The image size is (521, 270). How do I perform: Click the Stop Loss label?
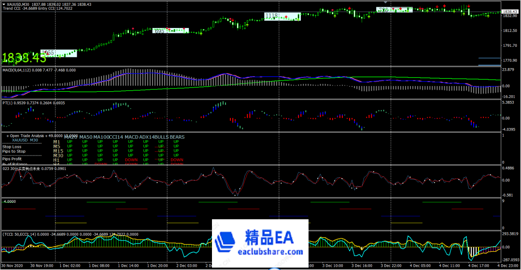click(12, 147)
